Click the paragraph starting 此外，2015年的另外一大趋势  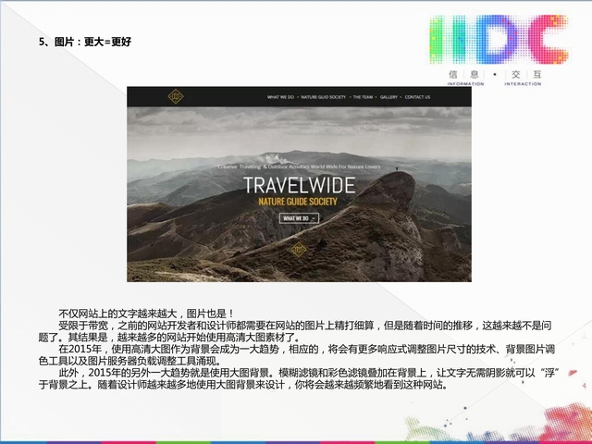(x=299, y=378)
